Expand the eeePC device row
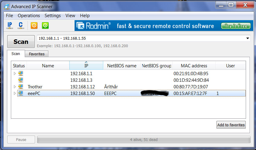The height and width of the screenshot is (150, 256). tap(14, 93)
